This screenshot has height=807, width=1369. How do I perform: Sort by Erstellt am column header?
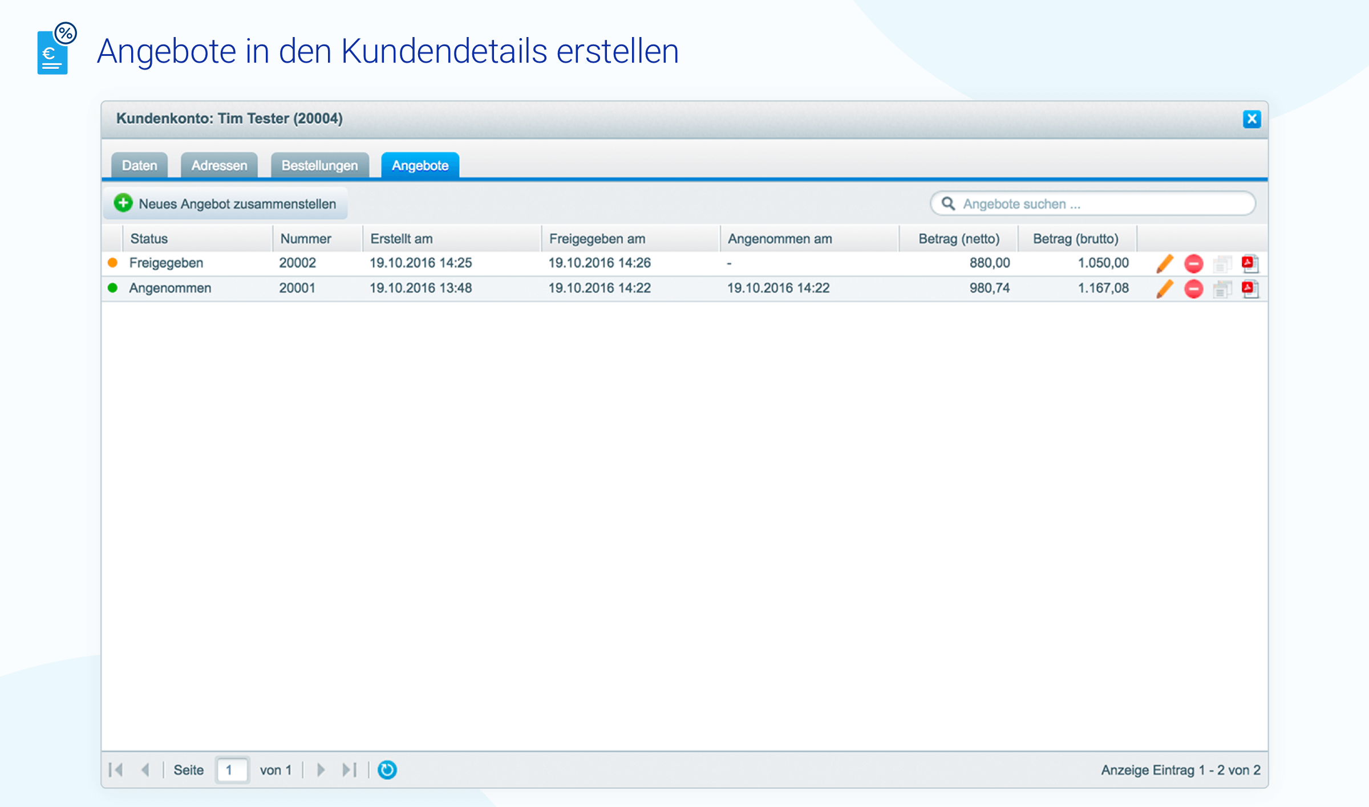452,239
